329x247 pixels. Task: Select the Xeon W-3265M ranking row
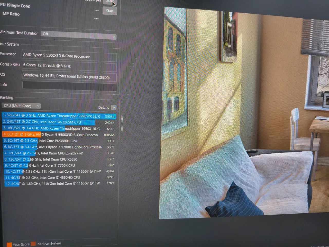(59, 122)
